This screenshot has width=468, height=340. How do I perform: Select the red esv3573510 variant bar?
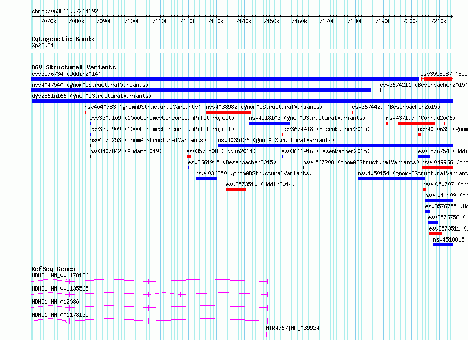point(236,189)
